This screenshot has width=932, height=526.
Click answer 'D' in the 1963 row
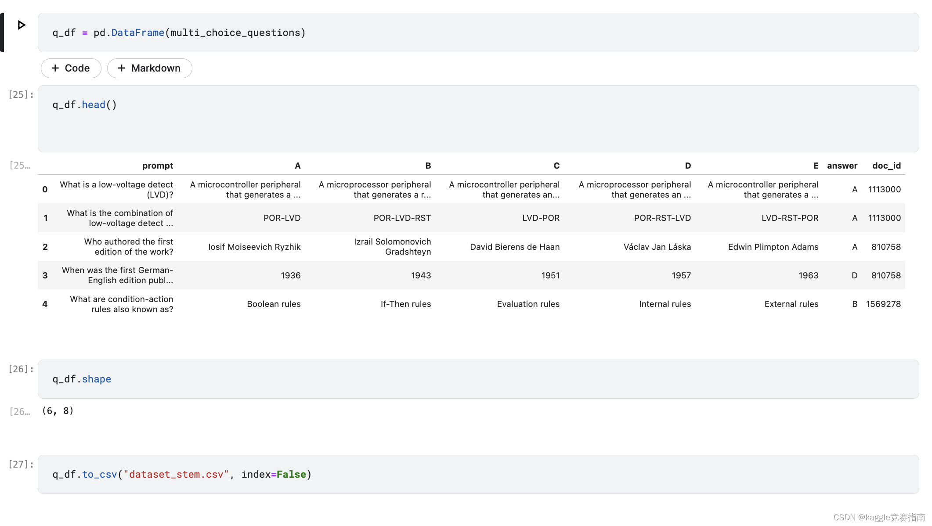[854, 275]
